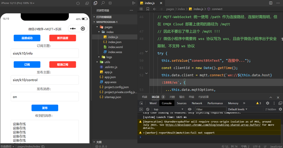Click the red 断开连接 button
283x148 pixels.
(63, 38)
